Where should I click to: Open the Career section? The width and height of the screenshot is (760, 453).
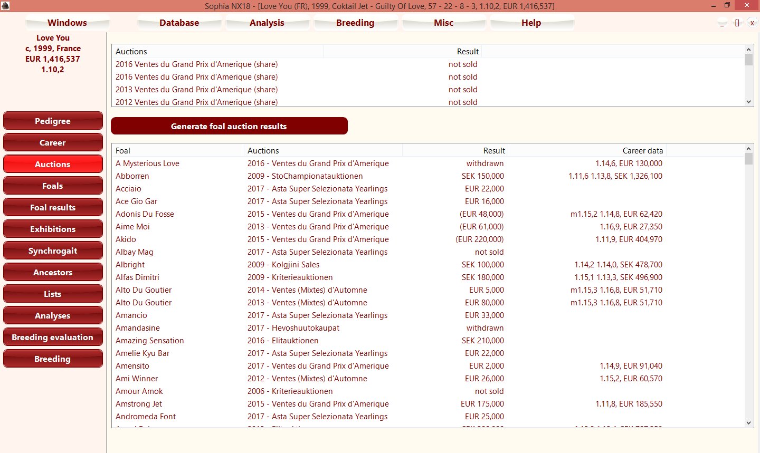[53, 142]
